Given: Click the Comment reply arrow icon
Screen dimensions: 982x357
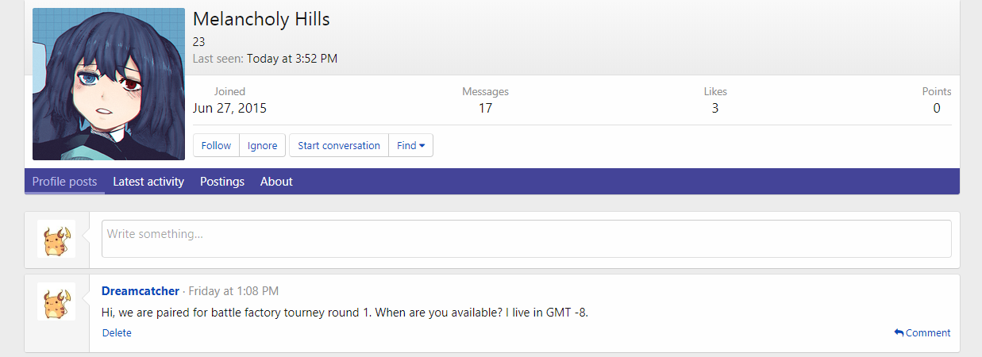Looking at the screenshot, I should click(899, 333).
